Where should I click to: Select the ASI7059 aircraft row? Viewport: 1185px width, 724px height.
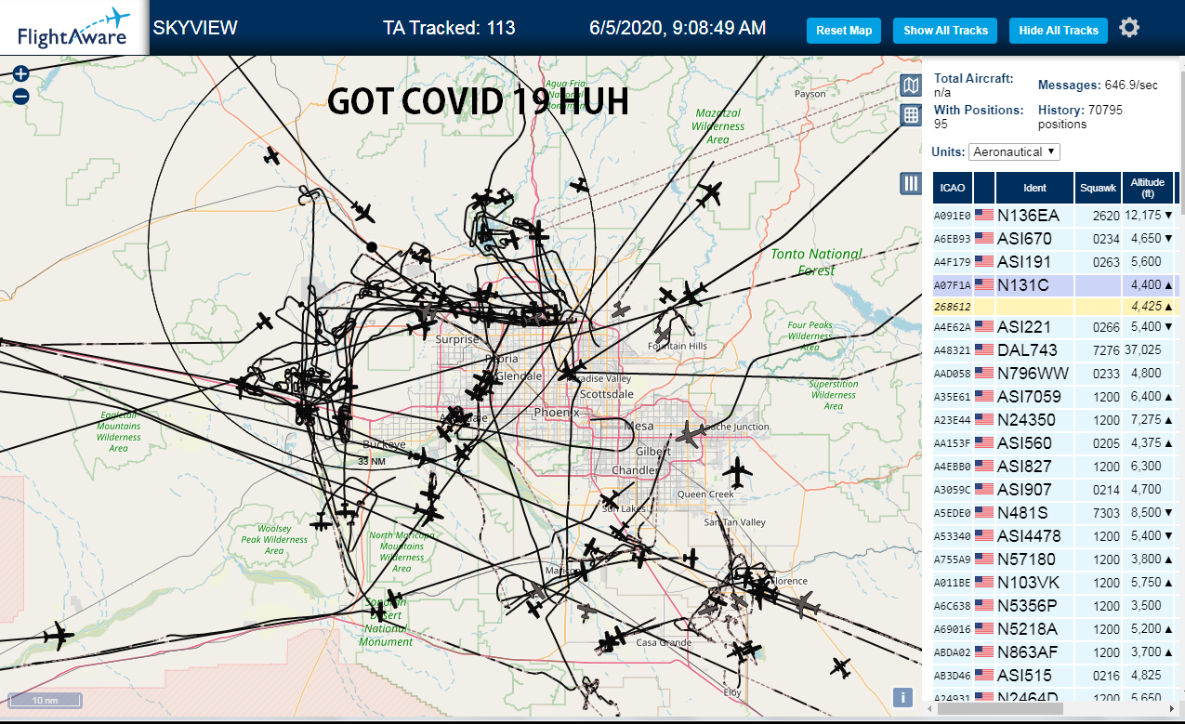point(1055,397)
